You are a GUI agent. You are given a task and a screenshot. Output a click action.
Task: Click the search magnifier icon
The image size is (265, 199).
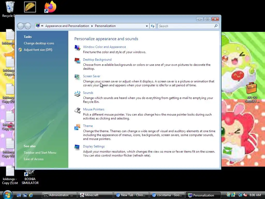click(216, 26)
